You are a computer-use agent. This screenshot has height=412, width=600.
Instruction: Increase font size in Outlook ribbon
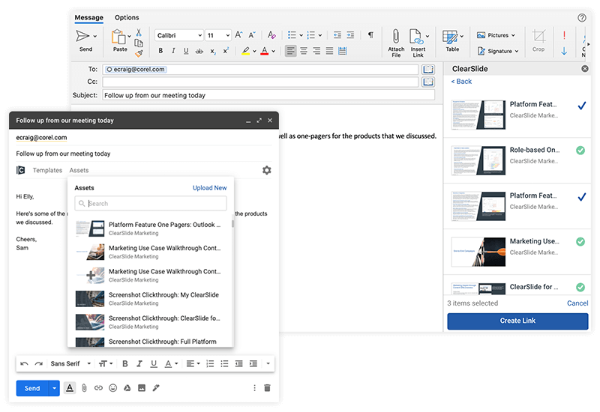pyautogui.click(x=238, y=35)
